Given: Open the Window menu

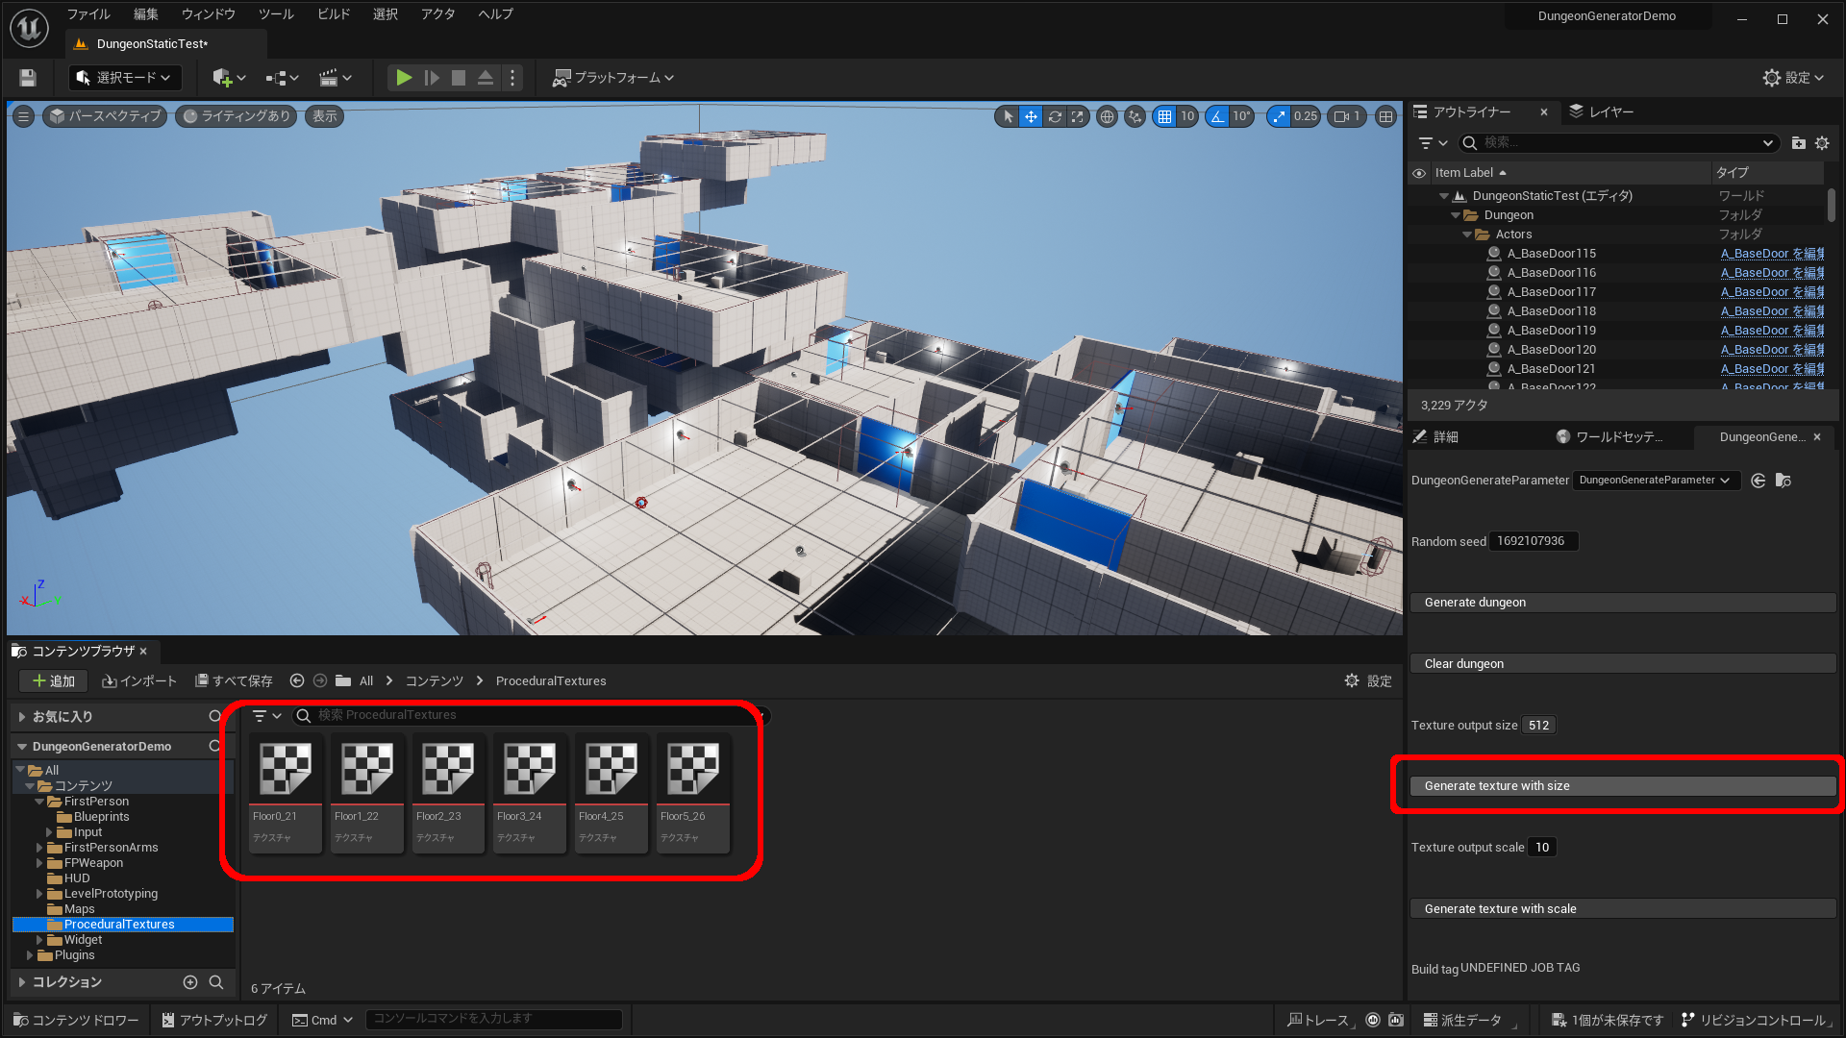Looking at the screenshot, I should [209, 14].
